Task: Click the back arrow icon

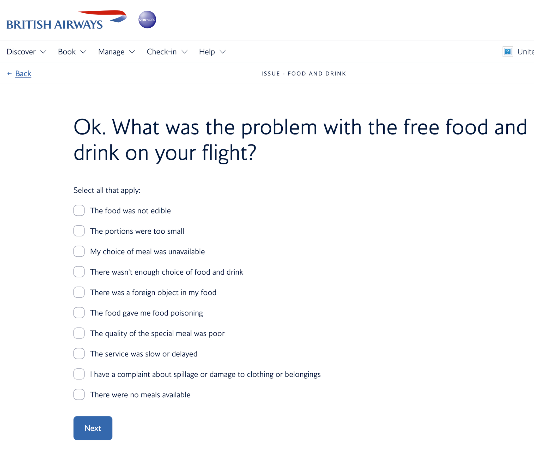Action: [10, 73]
